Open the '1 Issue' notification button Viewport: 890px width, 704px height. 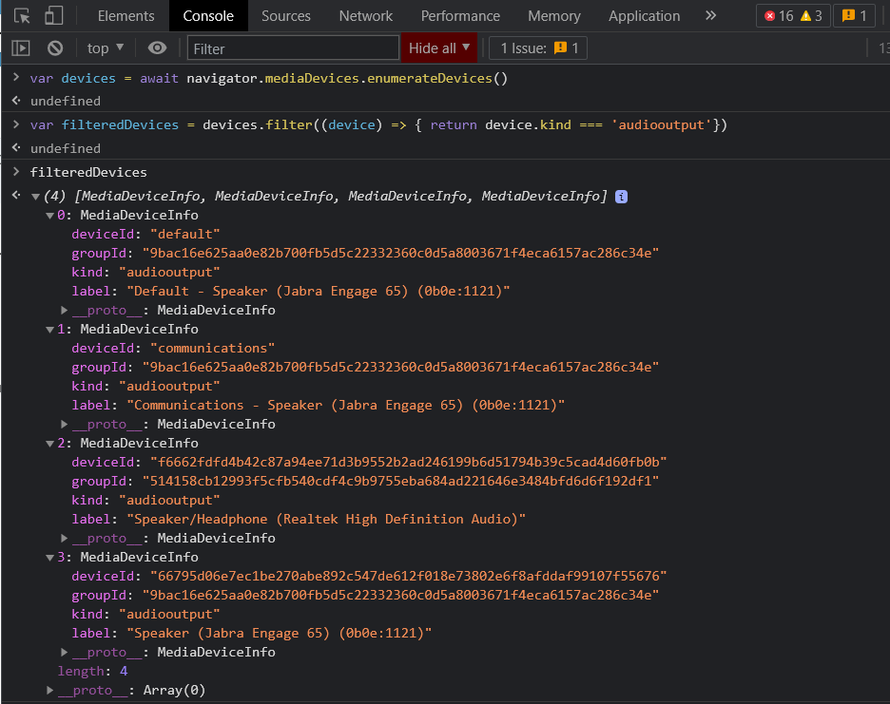pyautogui.click(x=537, y=48)
